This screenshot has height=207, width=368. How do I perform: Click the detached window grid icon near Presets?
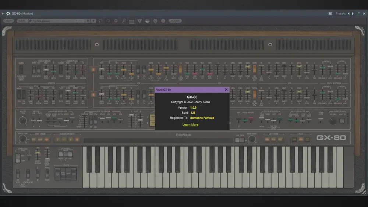330,14
